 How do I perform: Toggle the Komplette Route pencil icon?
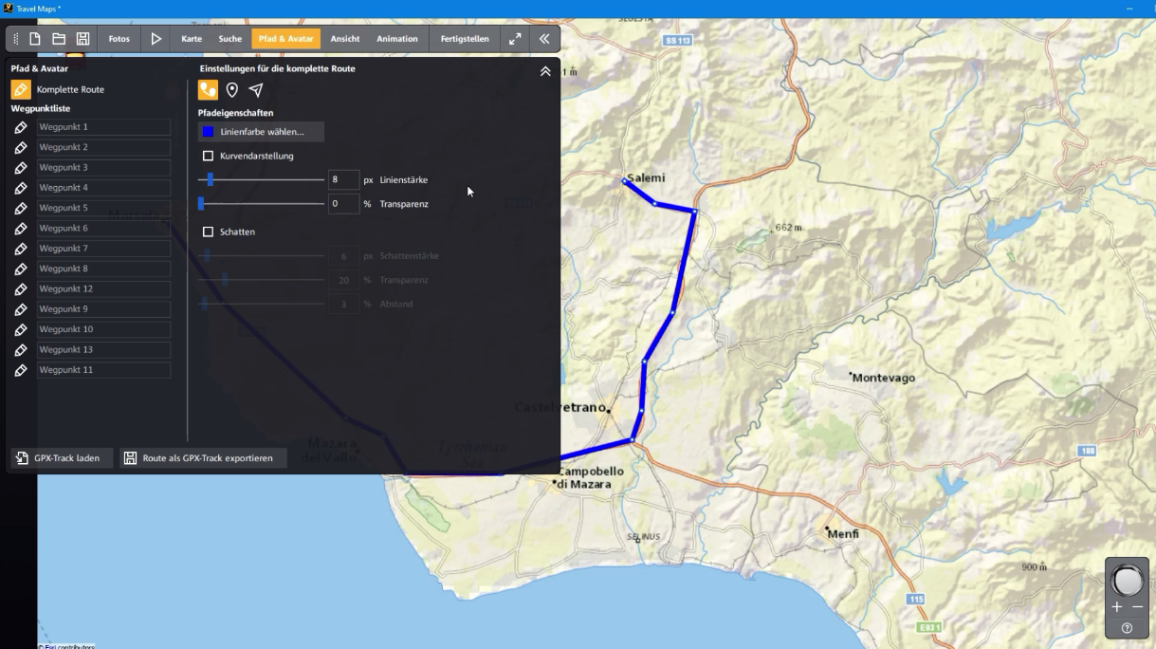(20, 88)
